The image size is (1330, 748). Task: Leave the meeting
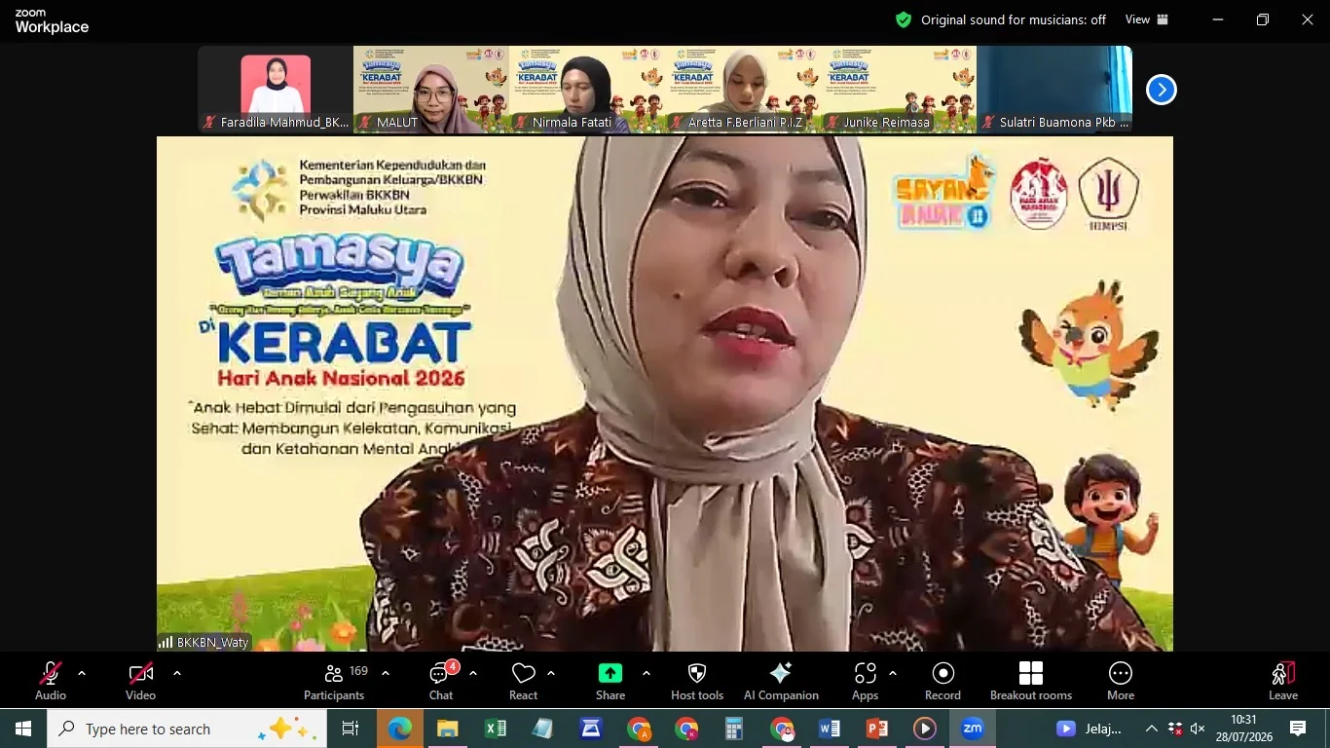1283,681
